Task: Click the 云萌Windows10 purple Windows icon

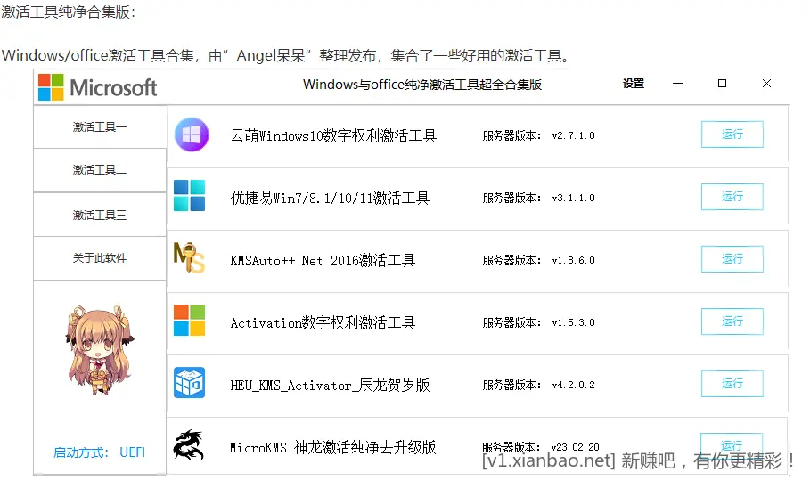Action: [x=192, y=134]
